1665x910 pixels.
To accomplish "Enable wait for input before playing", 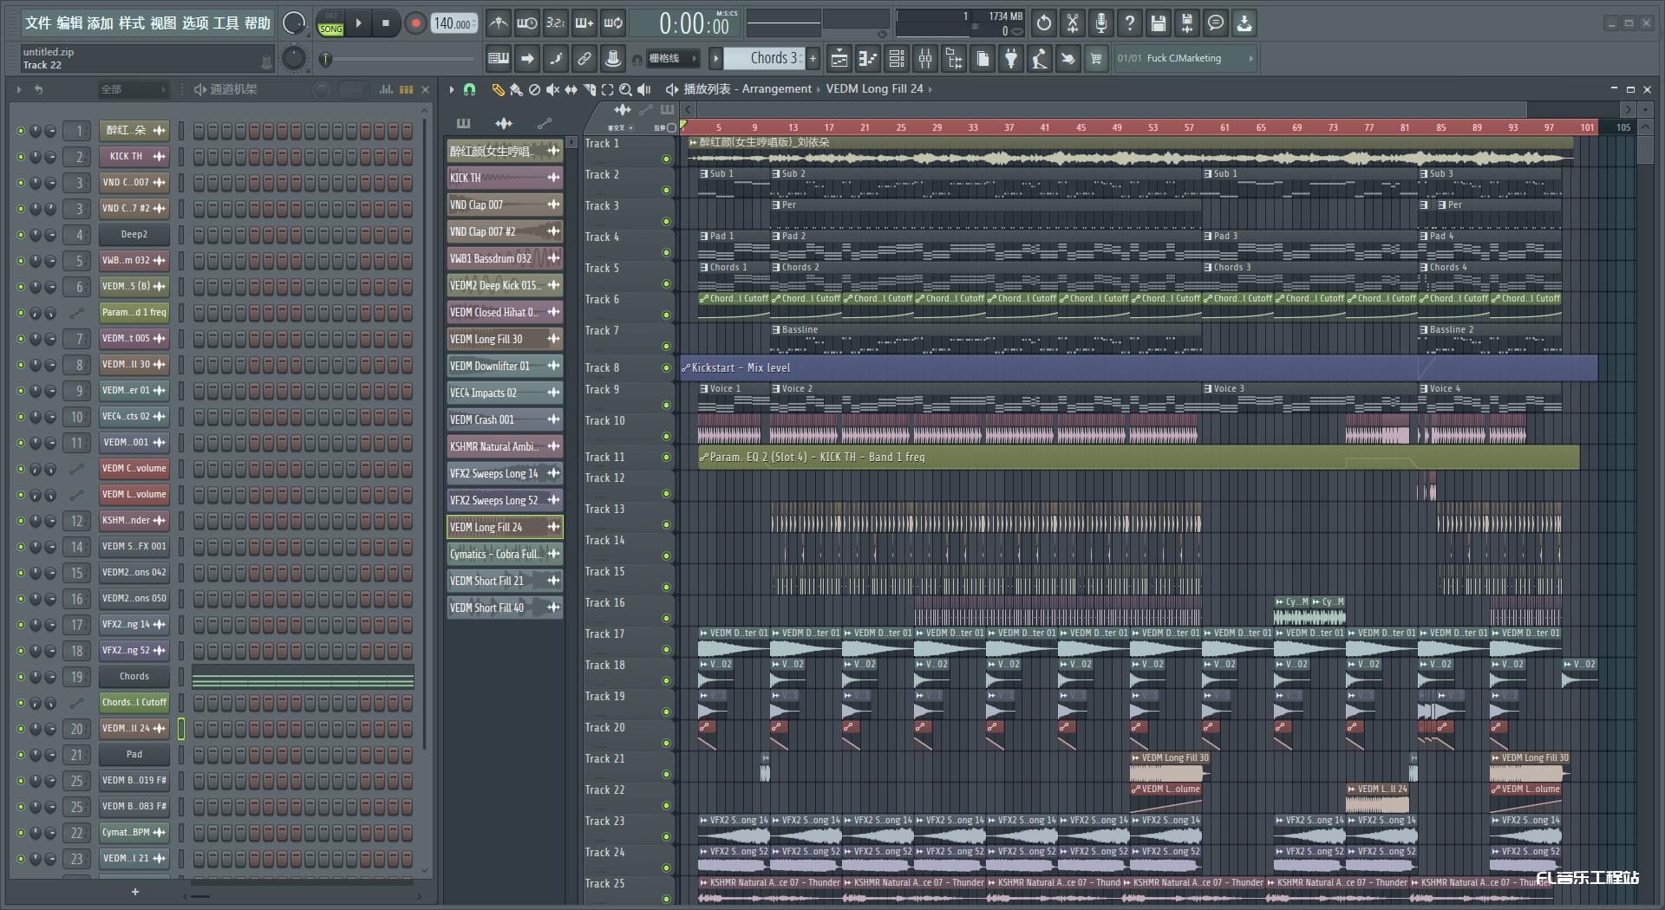I will [526, 23].
